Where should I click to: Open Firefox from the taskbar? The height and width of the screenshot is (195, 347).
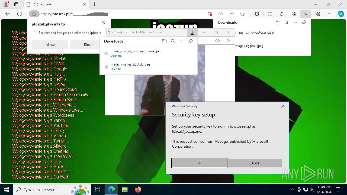click(x=138, y=190)
